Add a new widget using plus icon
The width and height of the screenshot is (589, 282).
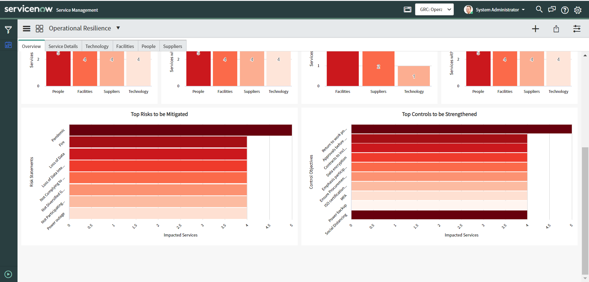536,29
